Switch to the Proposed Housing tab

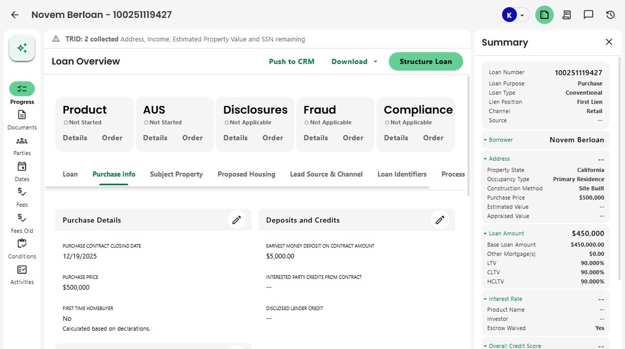[x=246, y=174]
